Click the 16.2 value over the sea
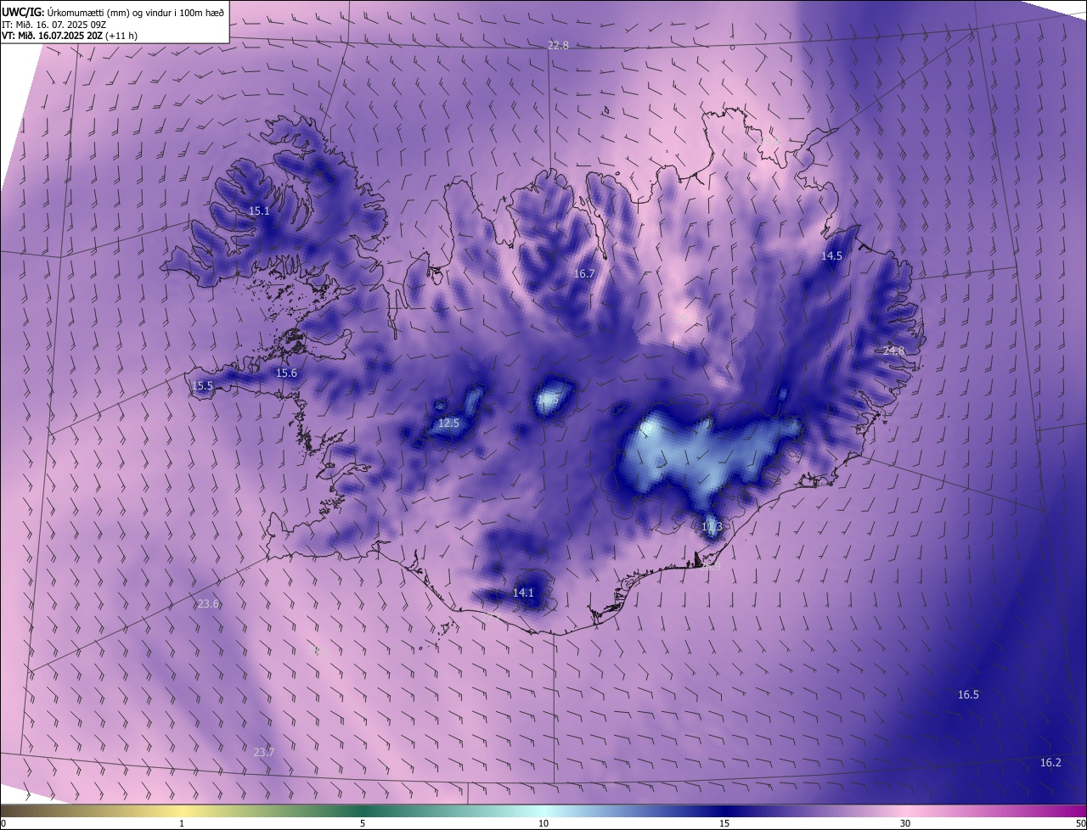Image resolution: width=1087 pixels, height=830 pixels. coord(1050,762)
